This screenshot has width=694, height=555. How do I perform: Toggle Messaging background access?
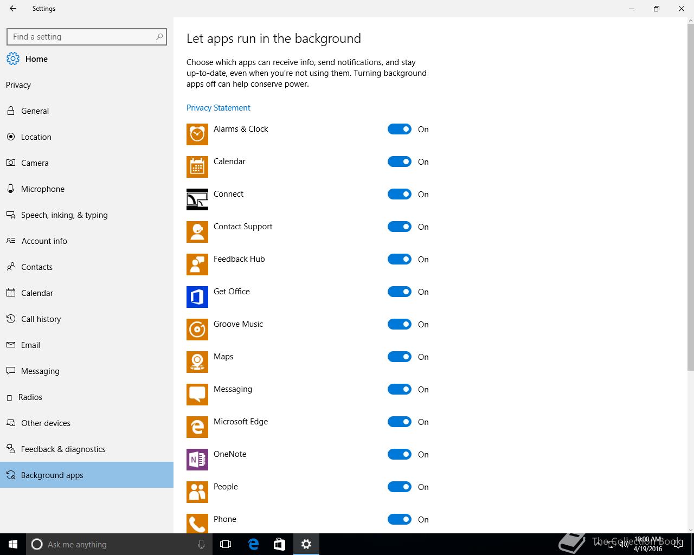[x=400, y=389]
